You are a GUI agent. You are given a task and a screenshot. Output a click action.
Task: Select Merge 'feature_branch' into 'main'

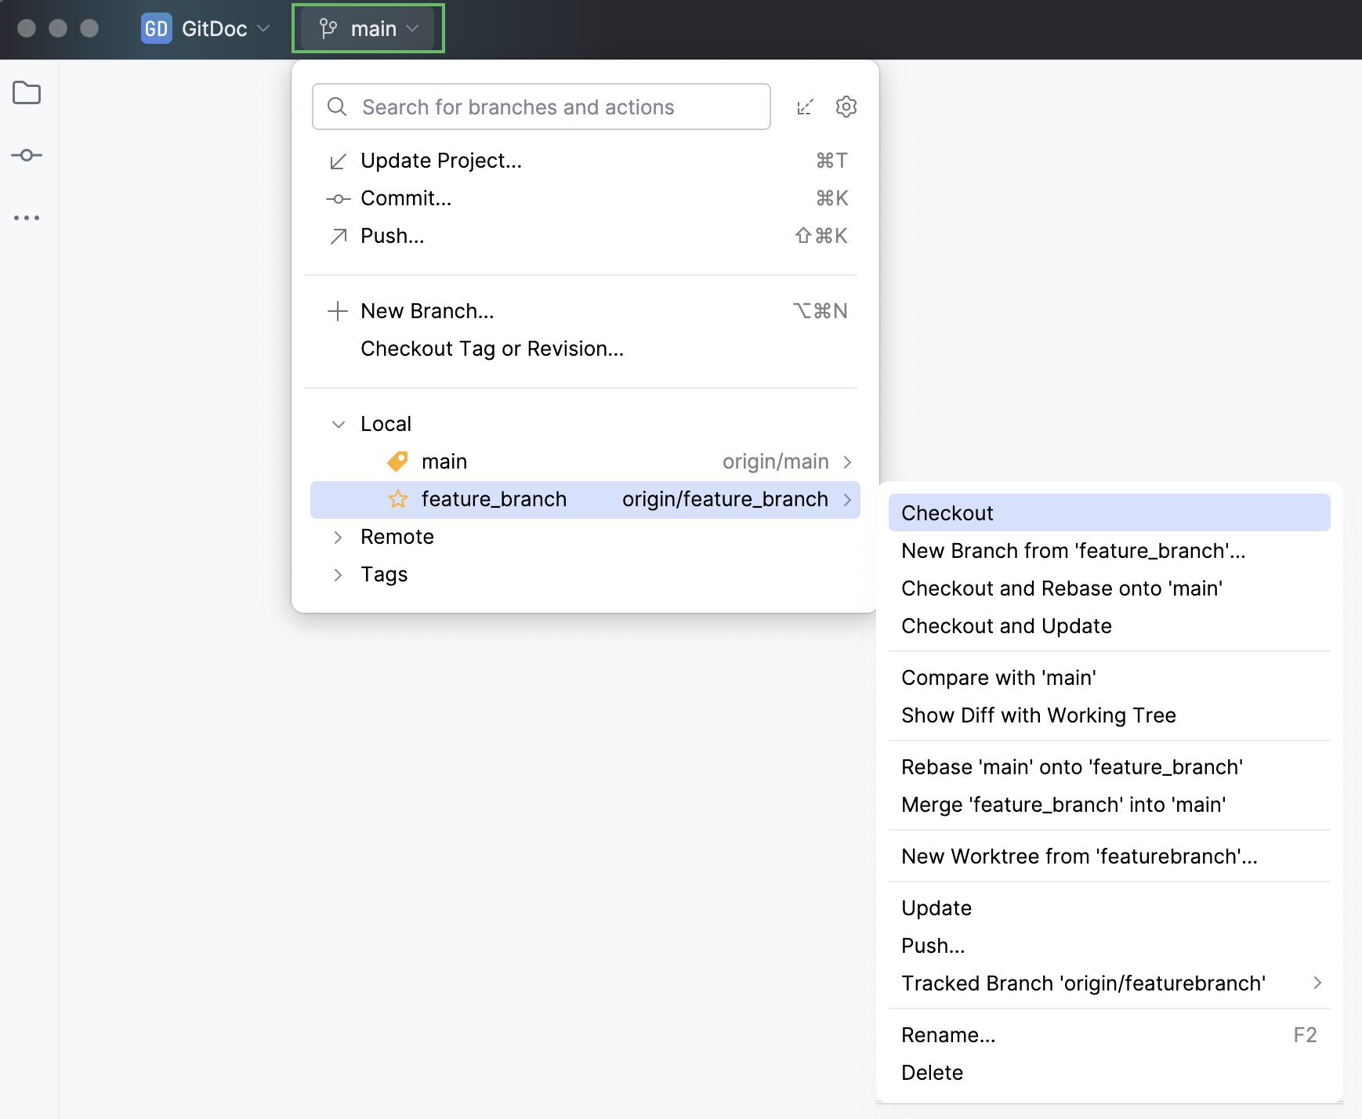[x=1063, y=804]
